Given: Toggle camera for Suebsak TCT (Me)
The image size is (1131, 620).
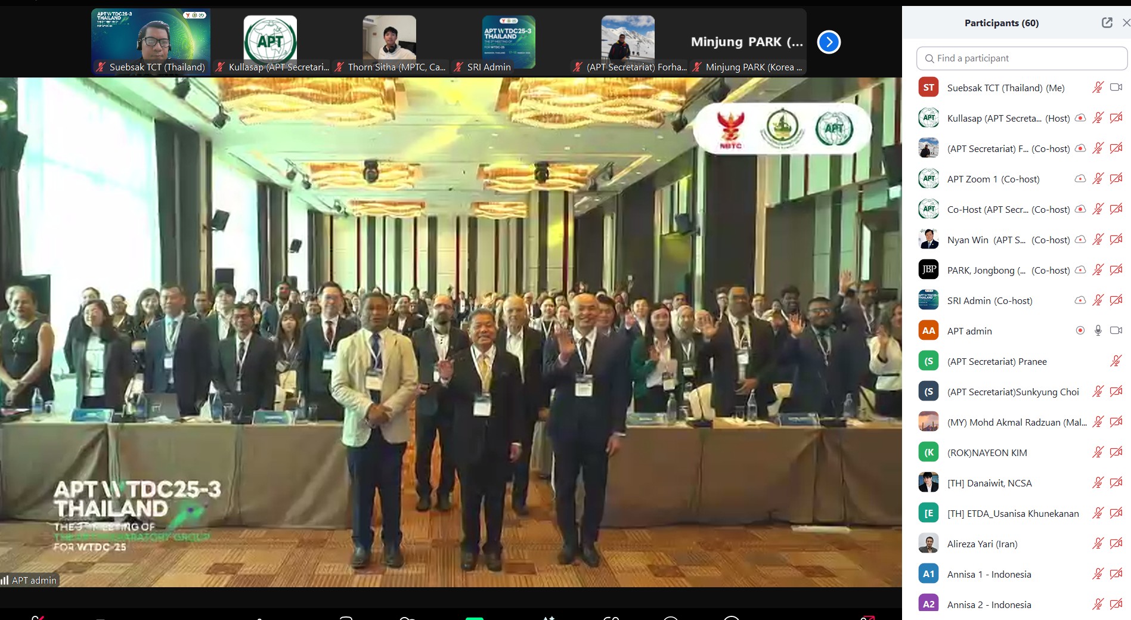Looking at the screenshot, I should (x=1116, y=88).
